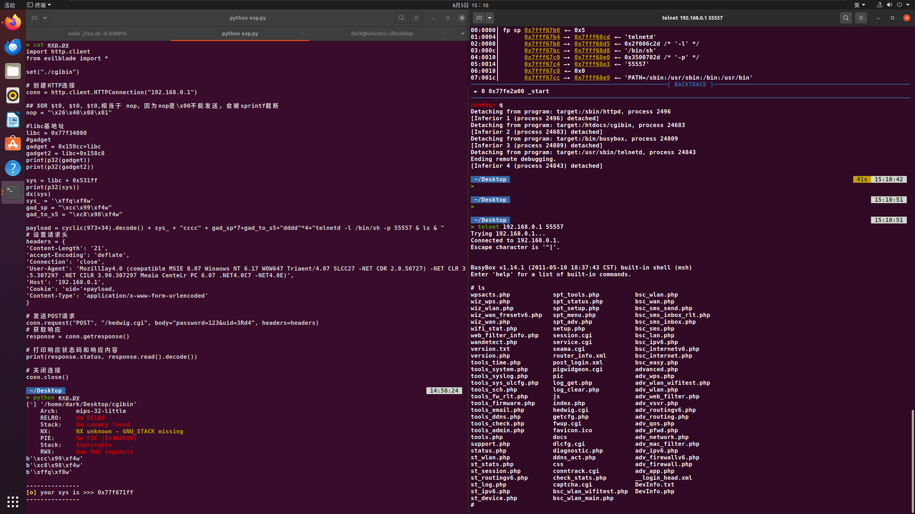Open the date and time calendar
The height and width of the screenshot is (514, 915).
coord(470,5)
